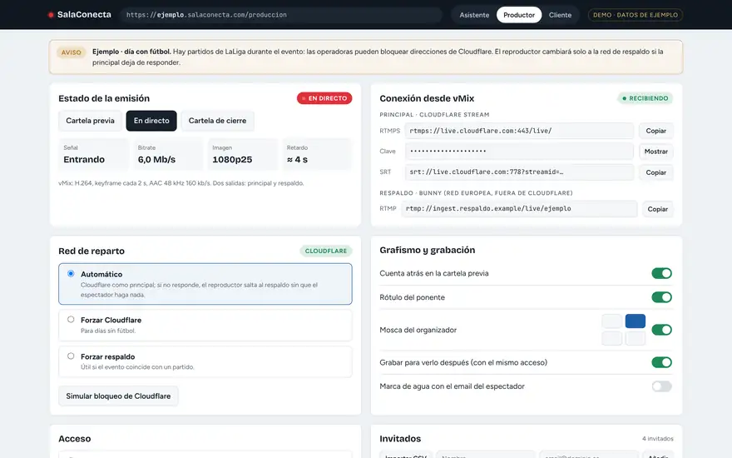This screenshot has height=458, width=732.
Task: Open the Cliente view tab
Action: click(x=560, y=15)
